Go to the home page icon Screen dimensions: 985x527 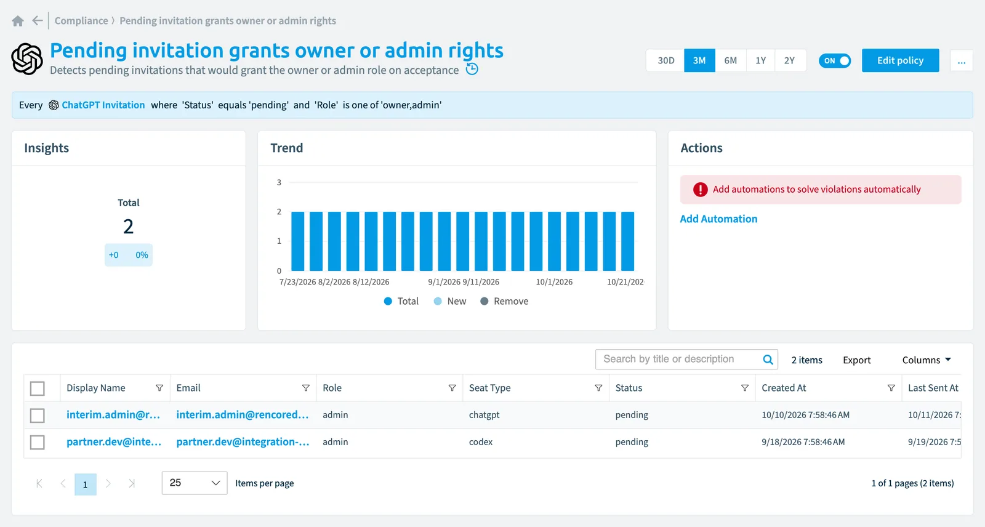[x=18, y=21]
